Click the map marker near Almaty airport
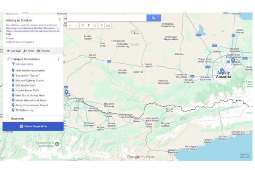Viewport: 255px width, 170px height. pyautogui.click(x=233, y=61)
